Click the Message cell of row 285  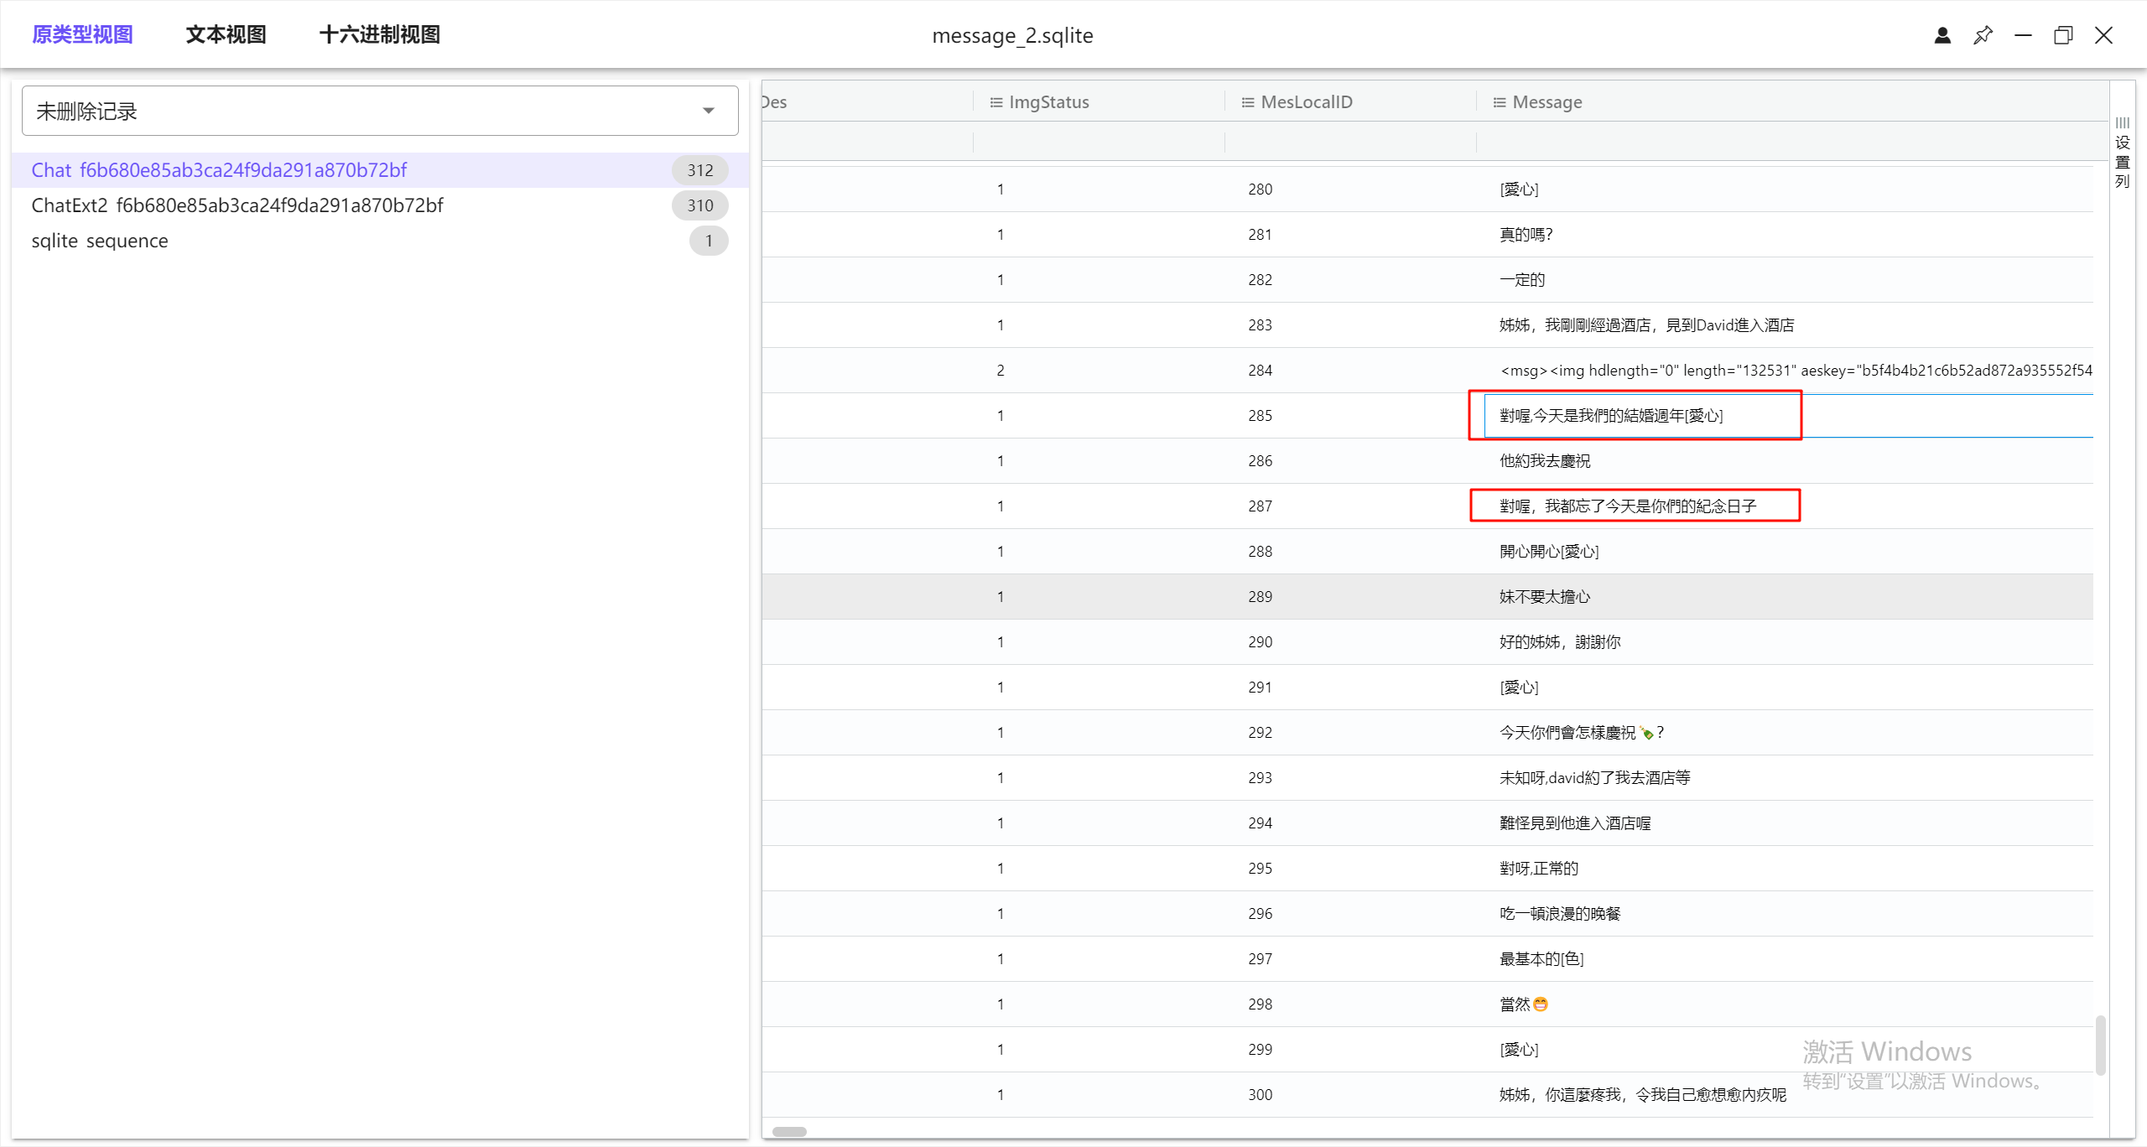[1610, 416]
